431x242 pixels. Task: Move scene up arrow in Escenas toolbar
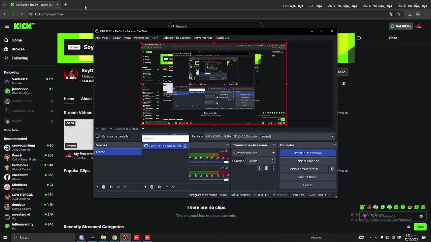(x=119, y=187)
